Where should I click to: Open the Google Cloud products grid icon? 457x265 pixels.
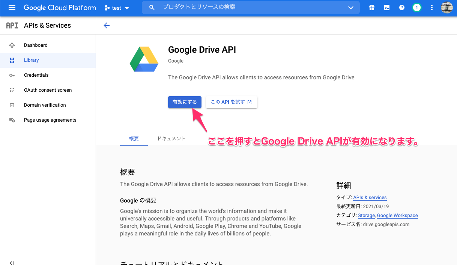371,7
